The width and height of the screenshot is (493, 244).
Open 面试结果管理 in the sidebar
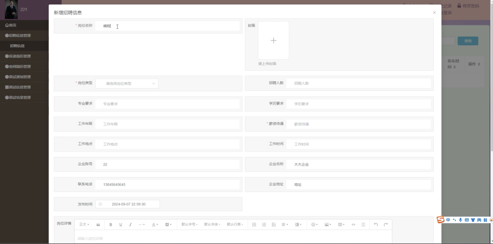(18, 98)
